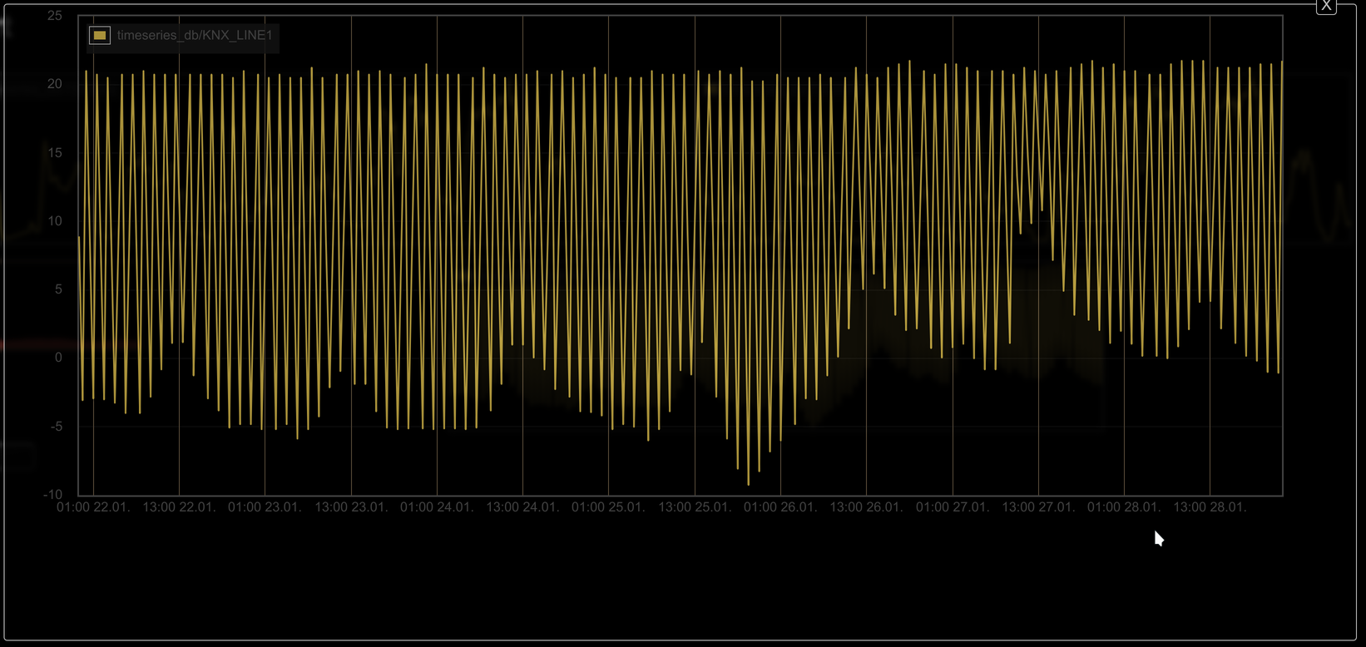The image size is (1366, 647).
Task: Click the '01:00 28.01.' x-axis label
Action: (x=1124, y=507)
